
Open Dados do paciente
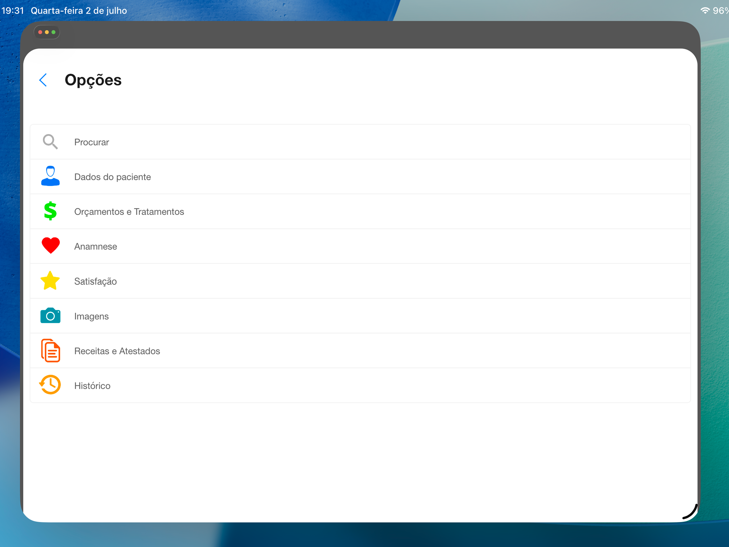[x=360, y=177]
